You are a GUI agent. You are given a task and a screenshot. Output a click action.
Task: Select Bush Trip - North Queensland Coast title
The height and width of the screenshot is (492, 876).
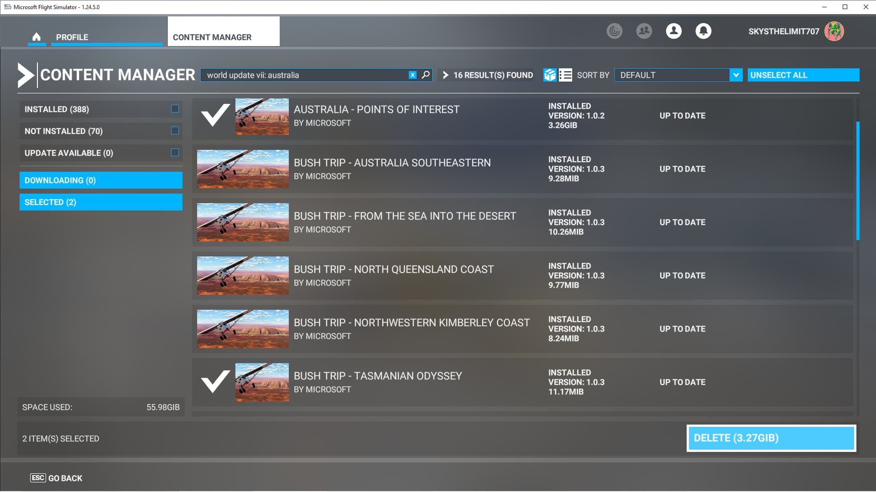tap(394, 270)
